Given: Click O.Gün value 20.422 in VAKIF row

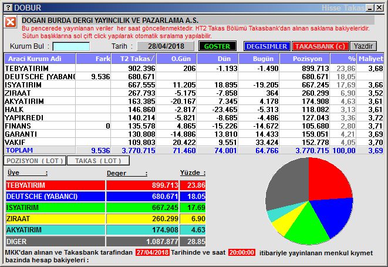Looking at the screenshot, I should 184,142.
